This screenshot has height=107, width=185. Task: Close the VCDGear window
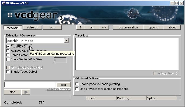(181, 3)
